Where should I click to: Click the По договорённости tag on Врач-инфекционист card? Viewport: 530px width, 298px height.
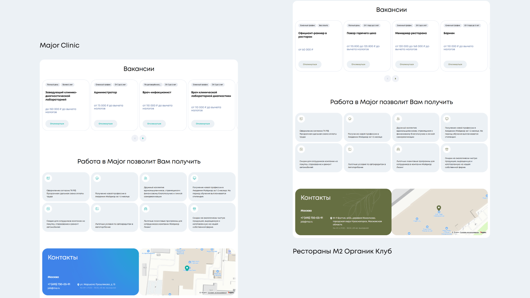(x=153, y=85)
